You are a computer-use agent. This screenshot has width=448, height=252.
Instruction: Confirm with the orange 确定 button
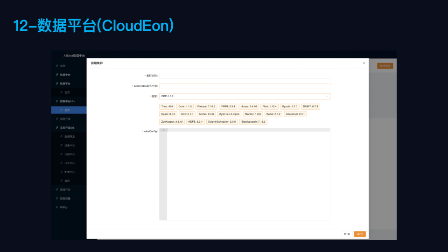tap(360, 234)
